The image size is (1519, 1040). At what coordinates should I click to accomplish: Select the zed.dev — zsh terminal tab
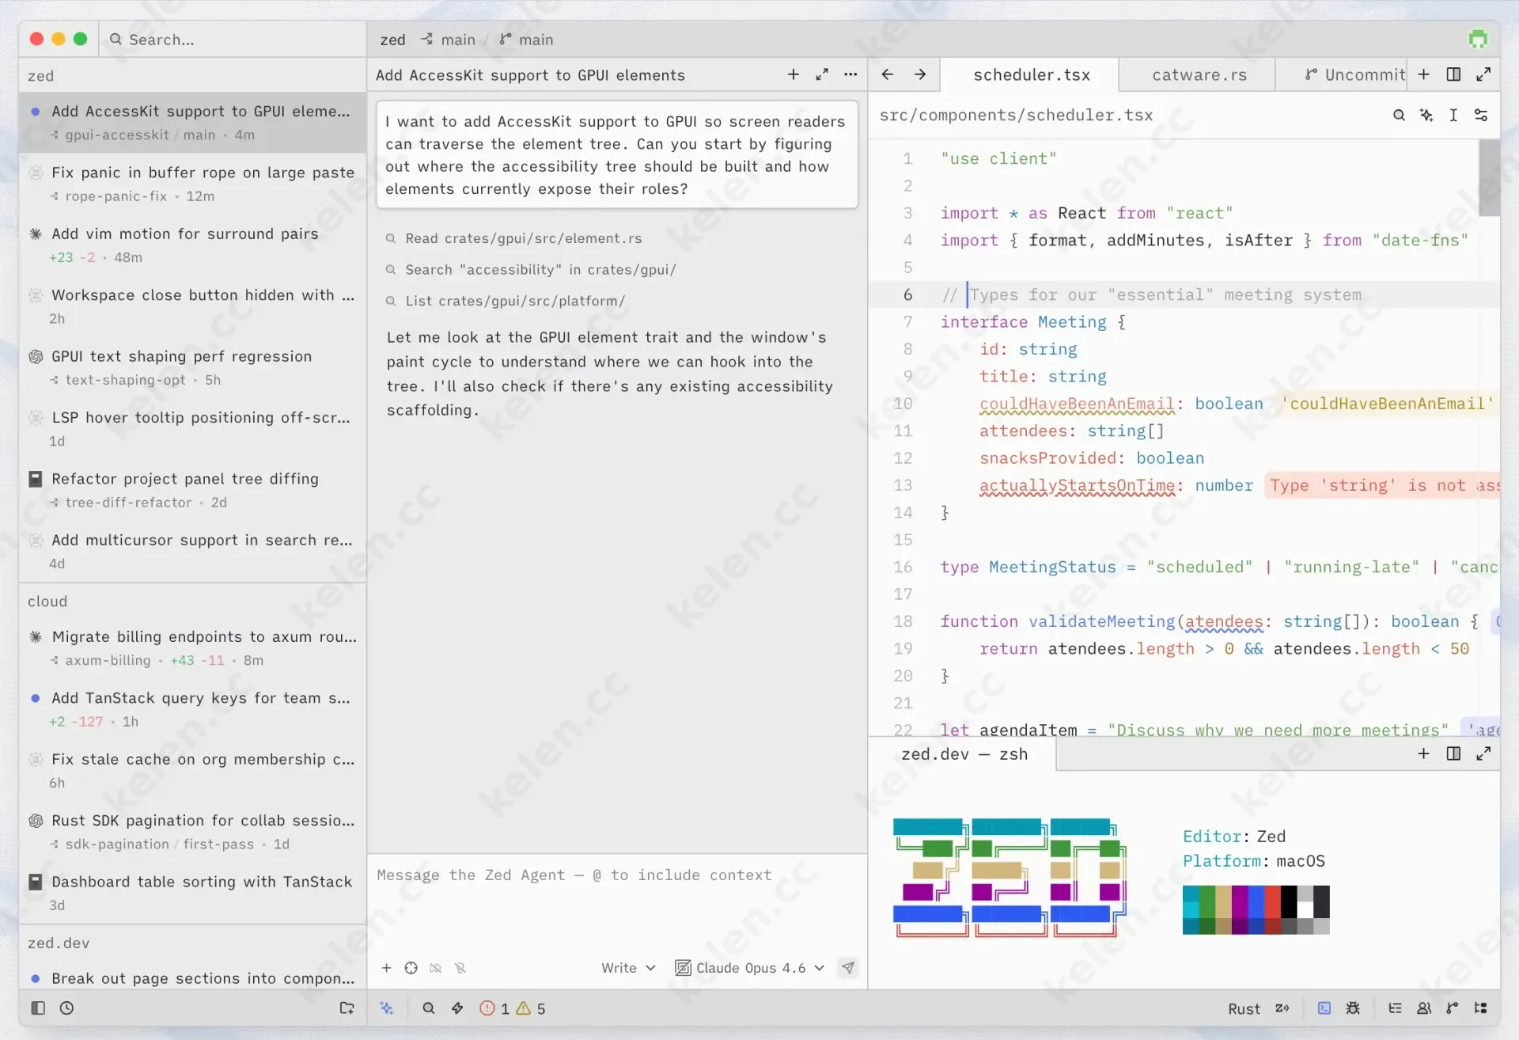coord(964,754)
